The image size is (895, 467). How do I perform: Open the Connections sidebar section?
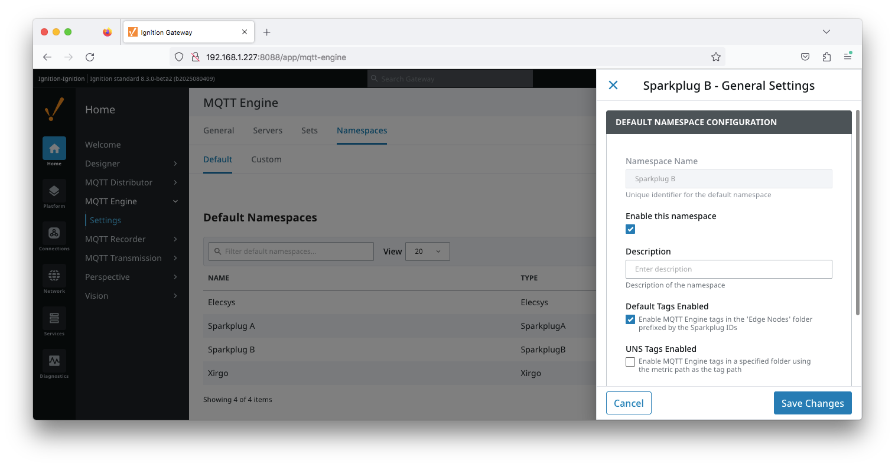(54, 237)
